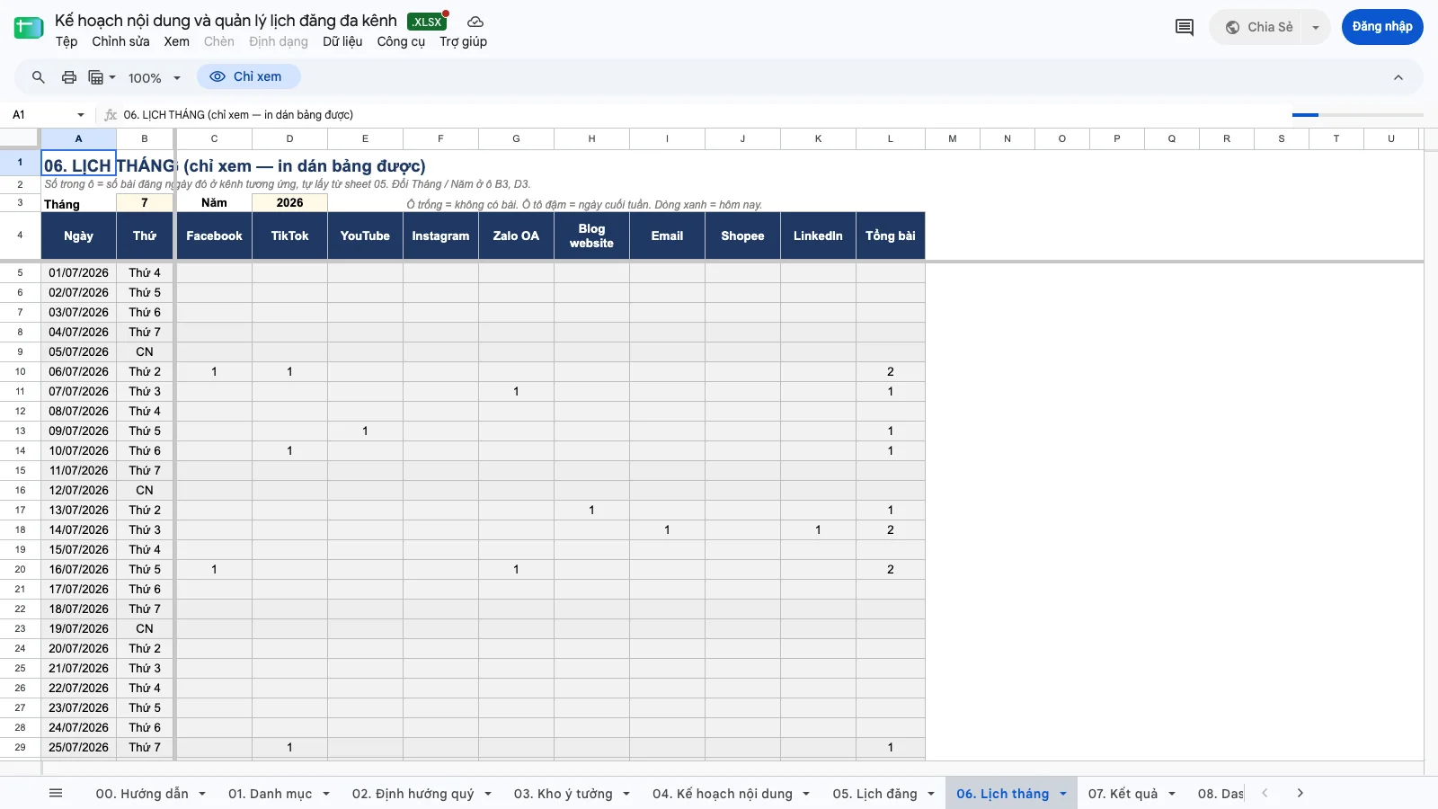The width and height of the screenshot is (1438, 809).
Task: Open the Chỉnh sửa menu
Action: pos(120,41)
